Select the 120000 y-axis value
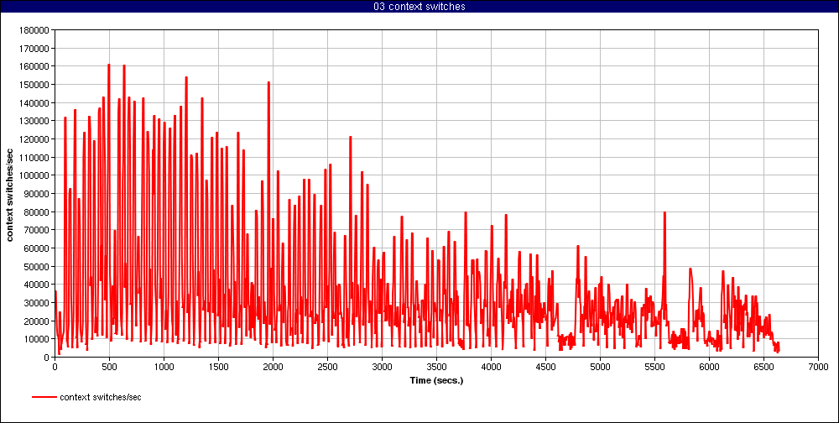The height and width of the screenshot is (423, 839). [34, 139]
